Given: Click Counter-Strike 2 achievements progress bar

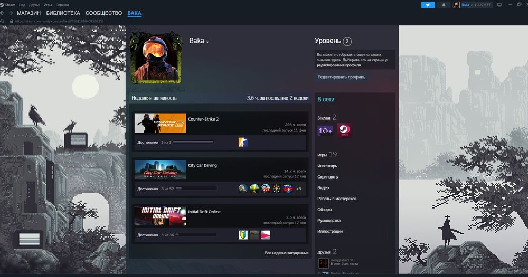Looking at the screenshot, I should coord(193,142).
